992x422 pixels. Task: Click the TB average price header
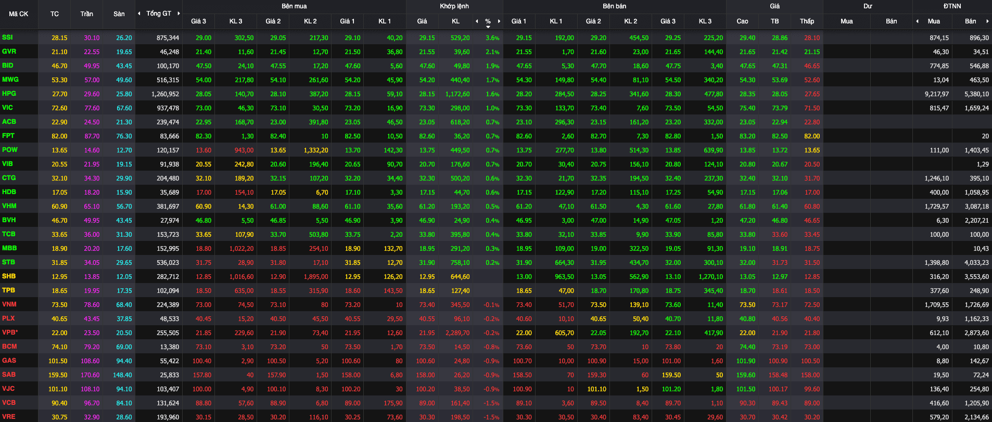point(775,21)
